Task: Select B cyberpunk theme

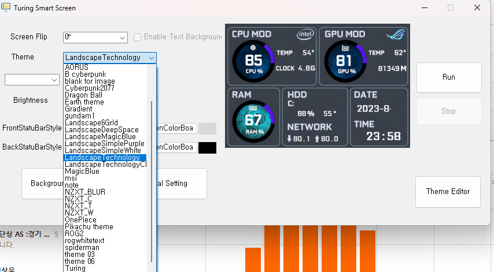Action: click(105, 74)
